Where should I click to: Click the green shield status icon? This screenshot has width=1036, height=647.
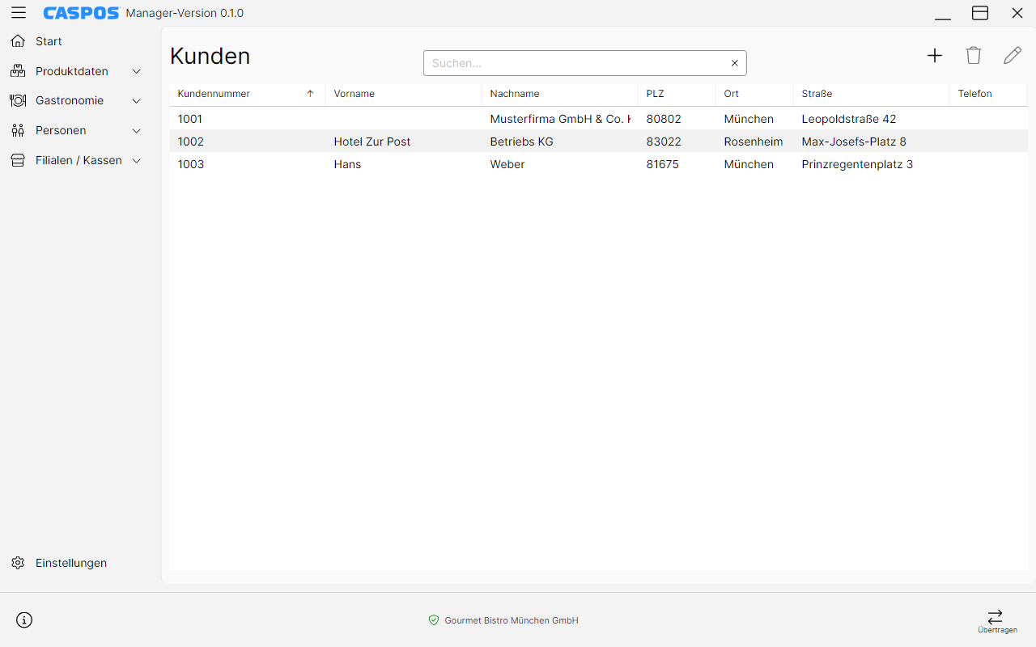[434, 620]
